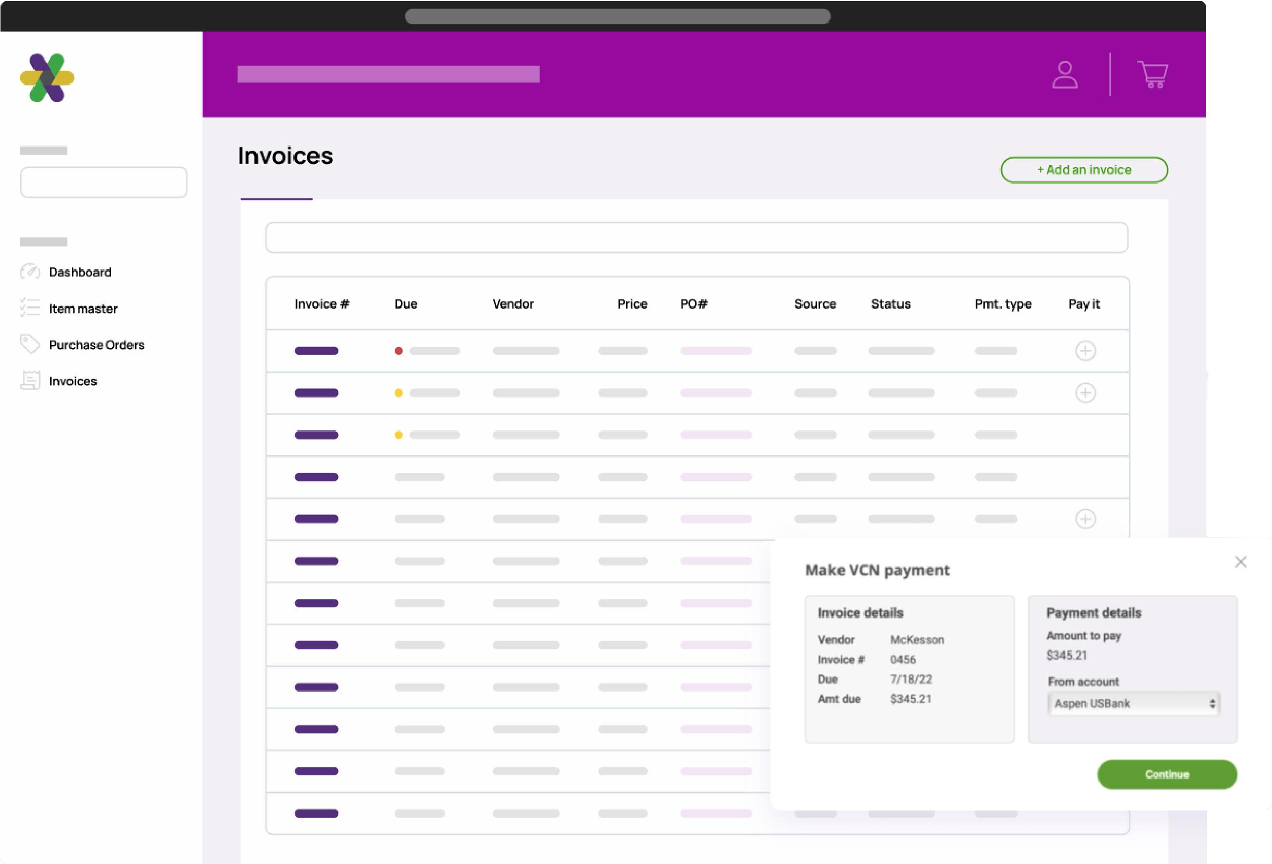Click due date 7/18/22 in dialog
Viewport: 1272px width, 864px height.
click(x=911, y=679)
